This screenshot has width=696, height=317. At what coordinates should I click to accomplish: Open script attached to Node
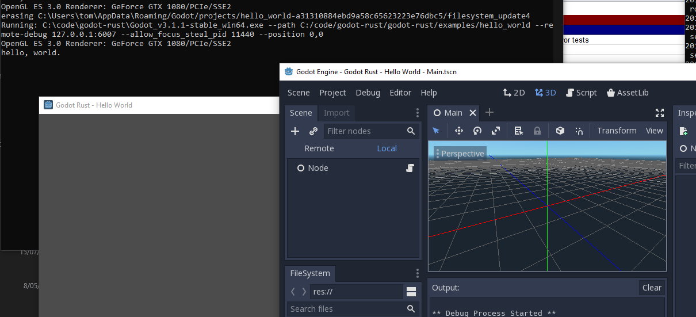[410, 168]
